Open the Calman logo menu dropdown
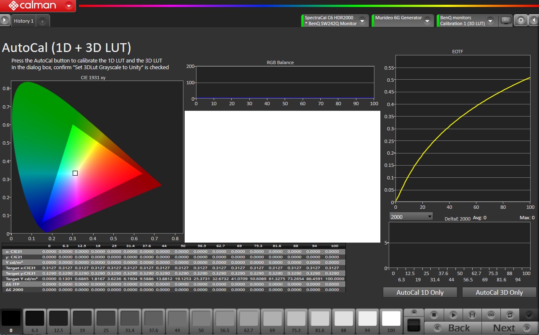Image resolution: width=539 pixels, height=335 pixels. point(68,6)
